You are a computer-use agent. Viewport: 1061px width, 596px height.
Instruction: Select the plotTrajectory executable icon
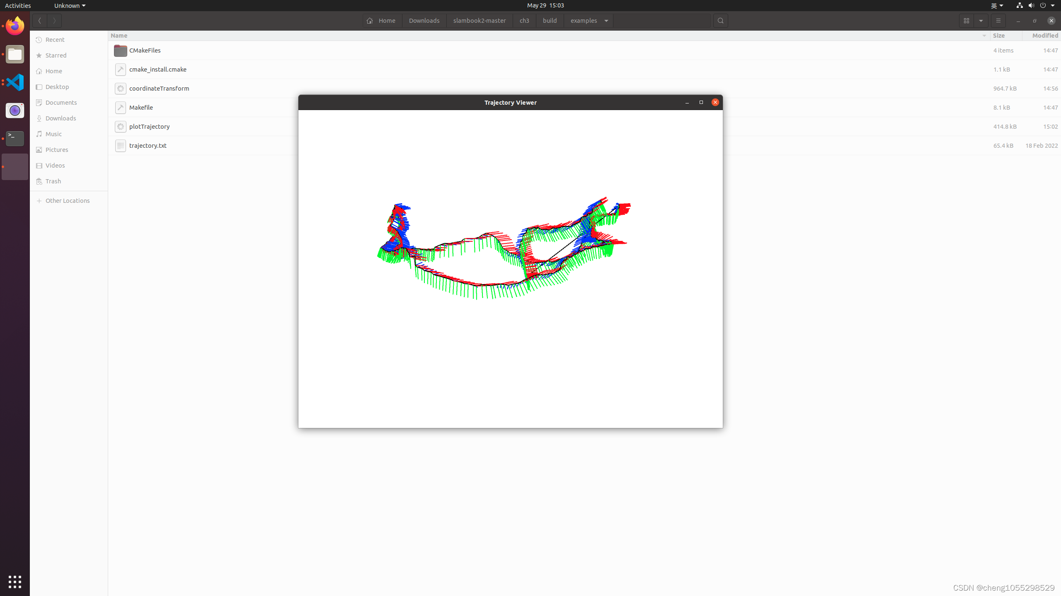120,127
